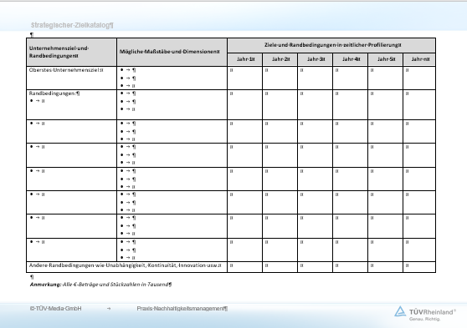Select the Jahr 1 column header

click(246, 59)
